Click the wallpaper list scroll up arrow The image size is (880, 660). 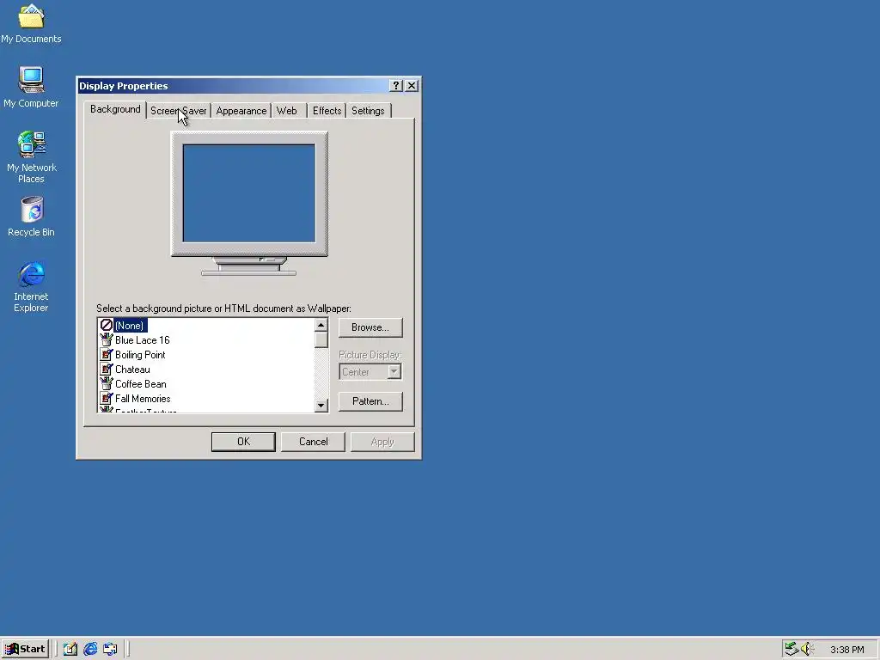pyautogui.click(x=321, y=325)
